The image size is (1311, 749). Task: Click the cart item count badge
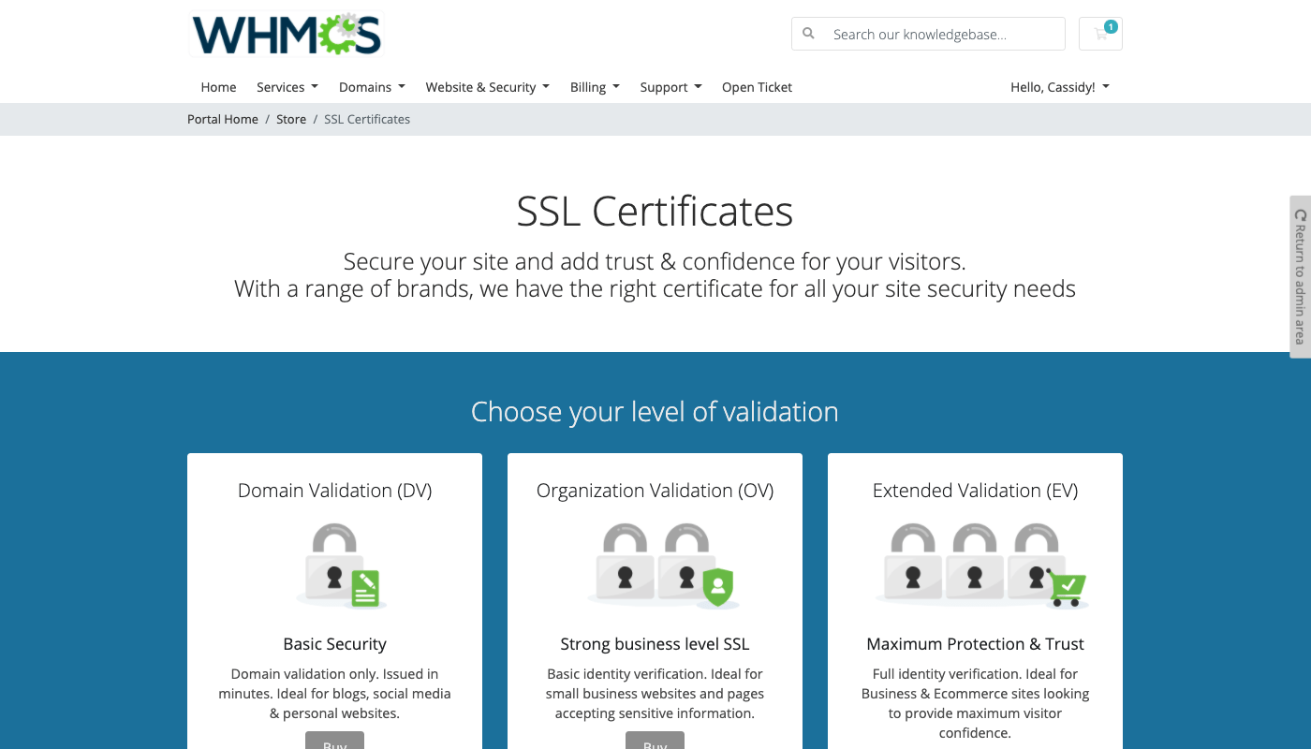click(x=1112, y=26)
